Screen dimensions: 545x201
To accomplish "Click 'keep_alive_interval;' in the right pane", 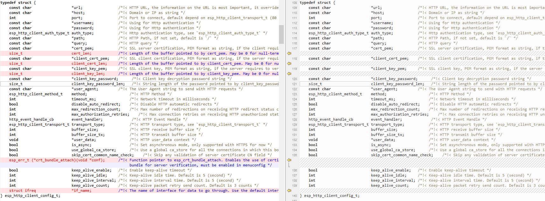I will 393,180.
